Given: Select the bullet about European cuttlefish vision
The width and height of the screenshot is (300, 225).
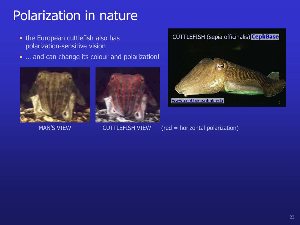Looking at the screenshot, I should (73, 42).
